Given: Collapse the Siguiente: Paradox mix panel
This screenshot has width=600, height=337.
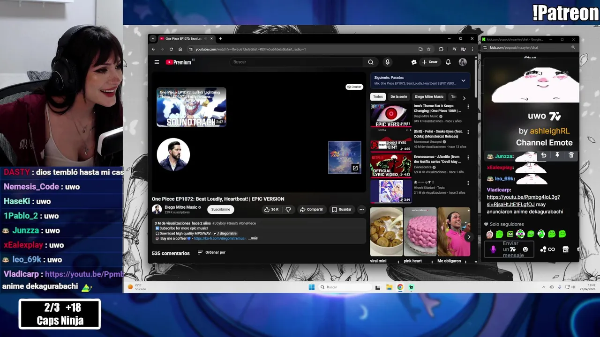Looking at the screenshot, I should point(463,81).
